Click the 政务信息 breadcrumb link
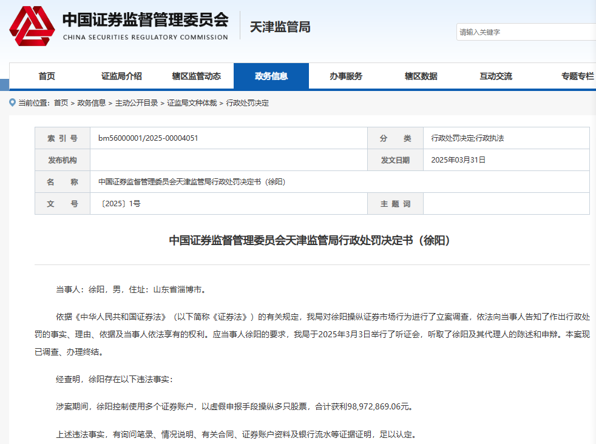The height and width of the screenshot is (444, 596). [x=92, y=103]
